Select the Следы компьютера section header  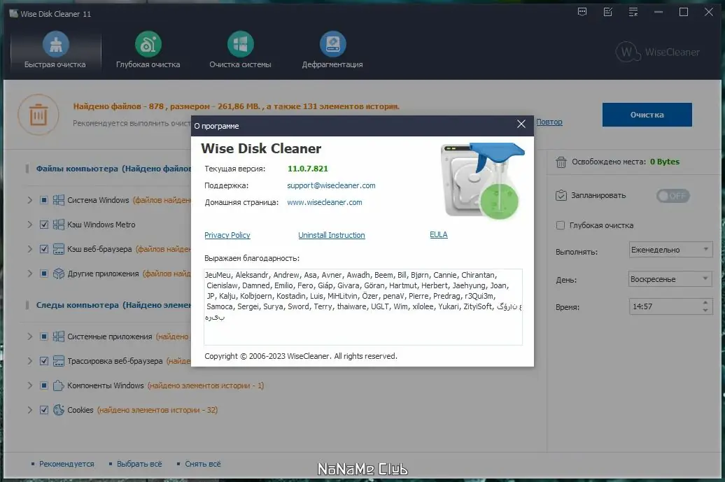pyautogui.click(x=113, y=305)
